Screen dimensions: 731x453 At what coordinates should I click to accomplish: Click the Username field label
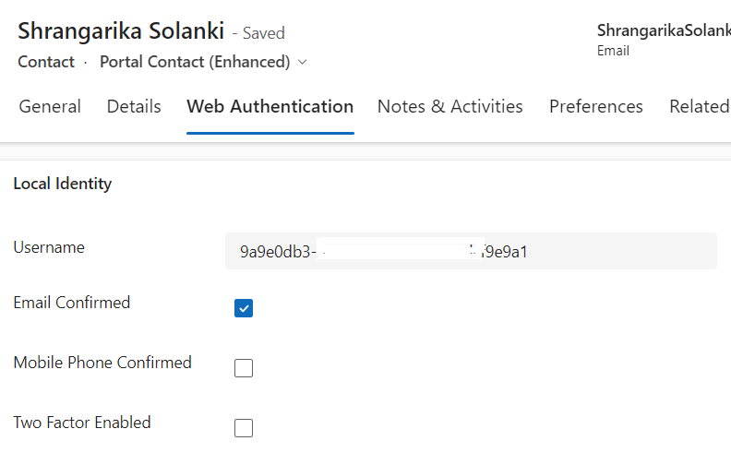point(49,247)
